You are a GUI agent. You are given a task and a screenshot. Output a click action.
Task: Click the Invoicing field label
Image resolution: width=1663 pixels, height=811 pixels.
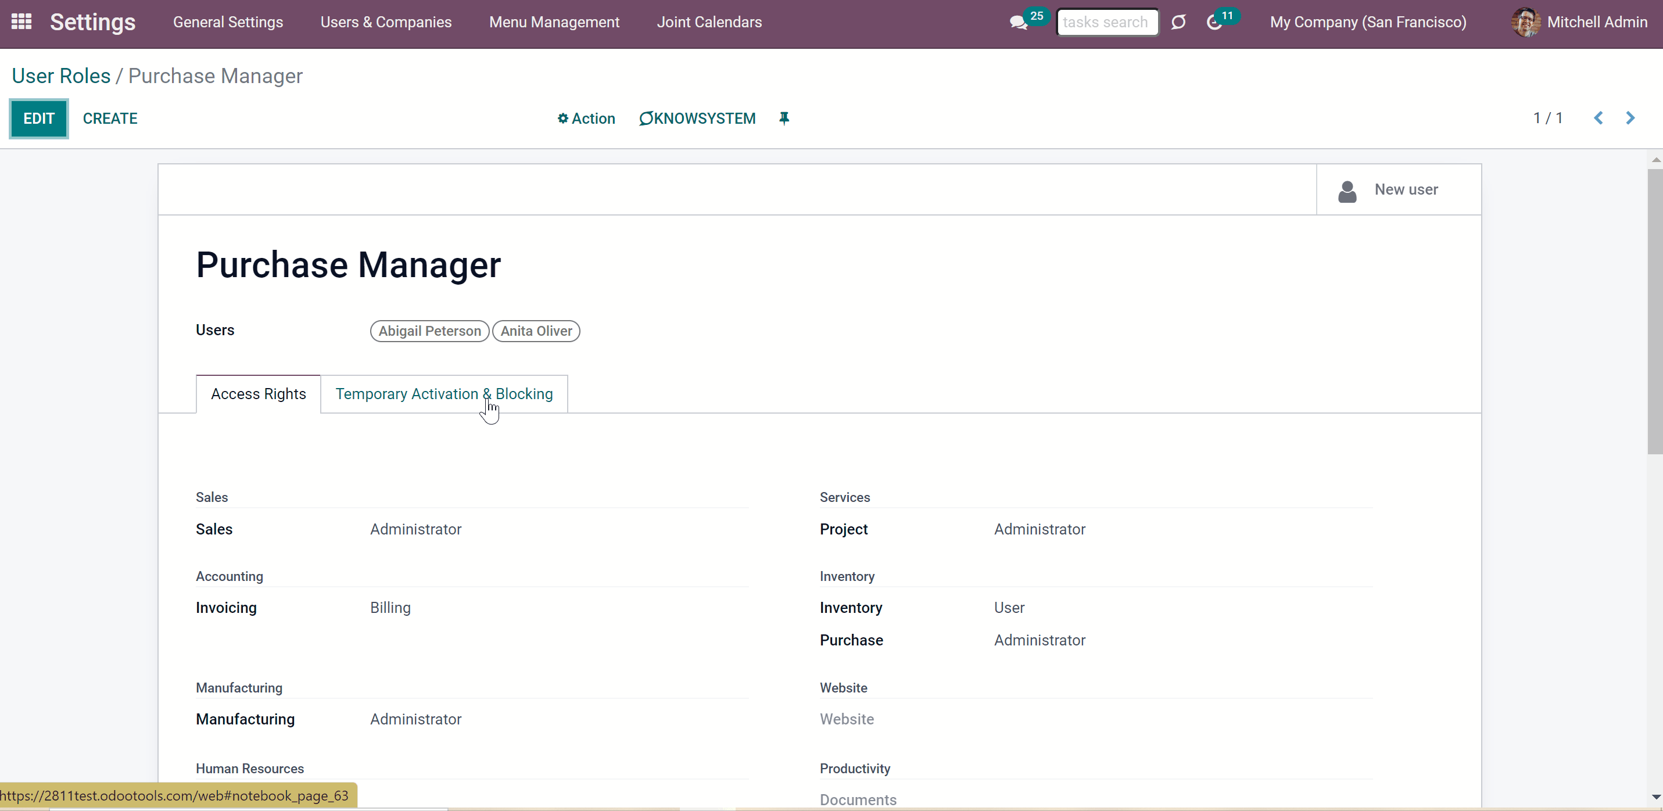[226, 608]
